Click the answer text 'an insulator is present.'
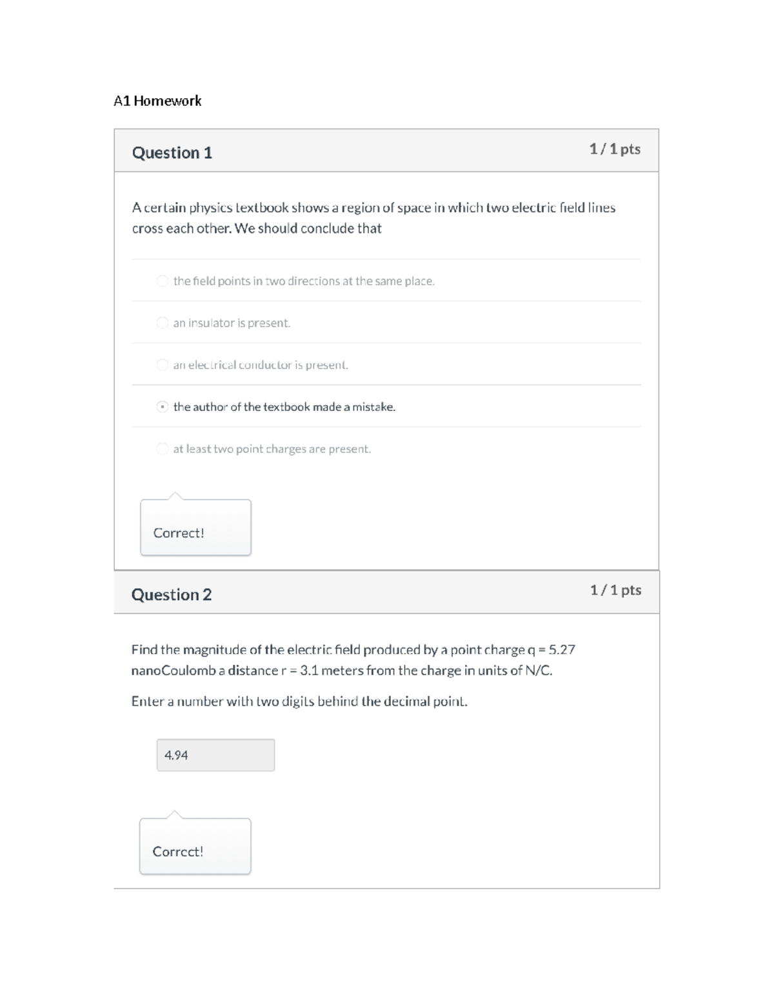774x1002 pixels. click(232, 323)
